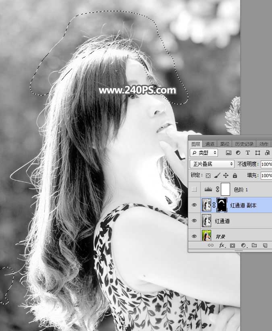Switch to the 通道 tab
This screenshot has height=331, width=272.
click(x=210, y=144)
